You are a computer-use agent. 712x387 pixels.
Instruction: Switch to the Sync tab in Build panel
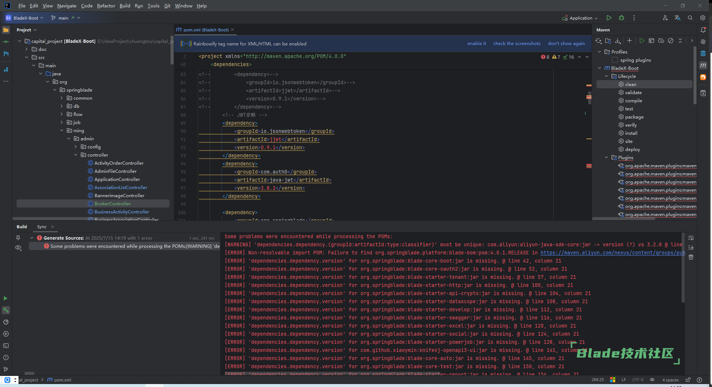pos(42,227)
